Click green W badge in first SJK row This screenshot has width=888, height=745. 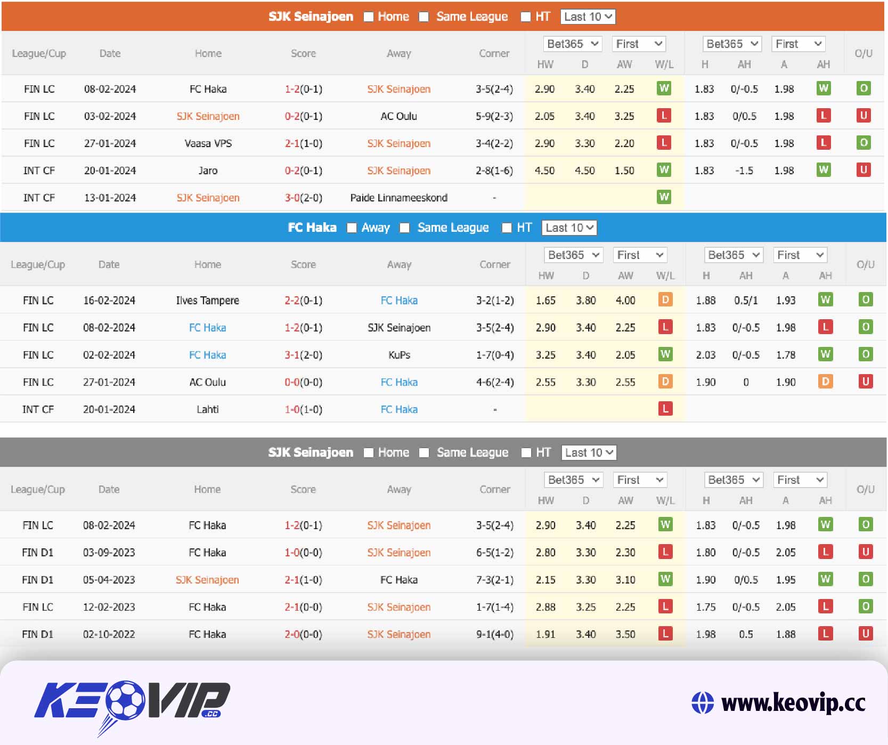click(664, 88)
